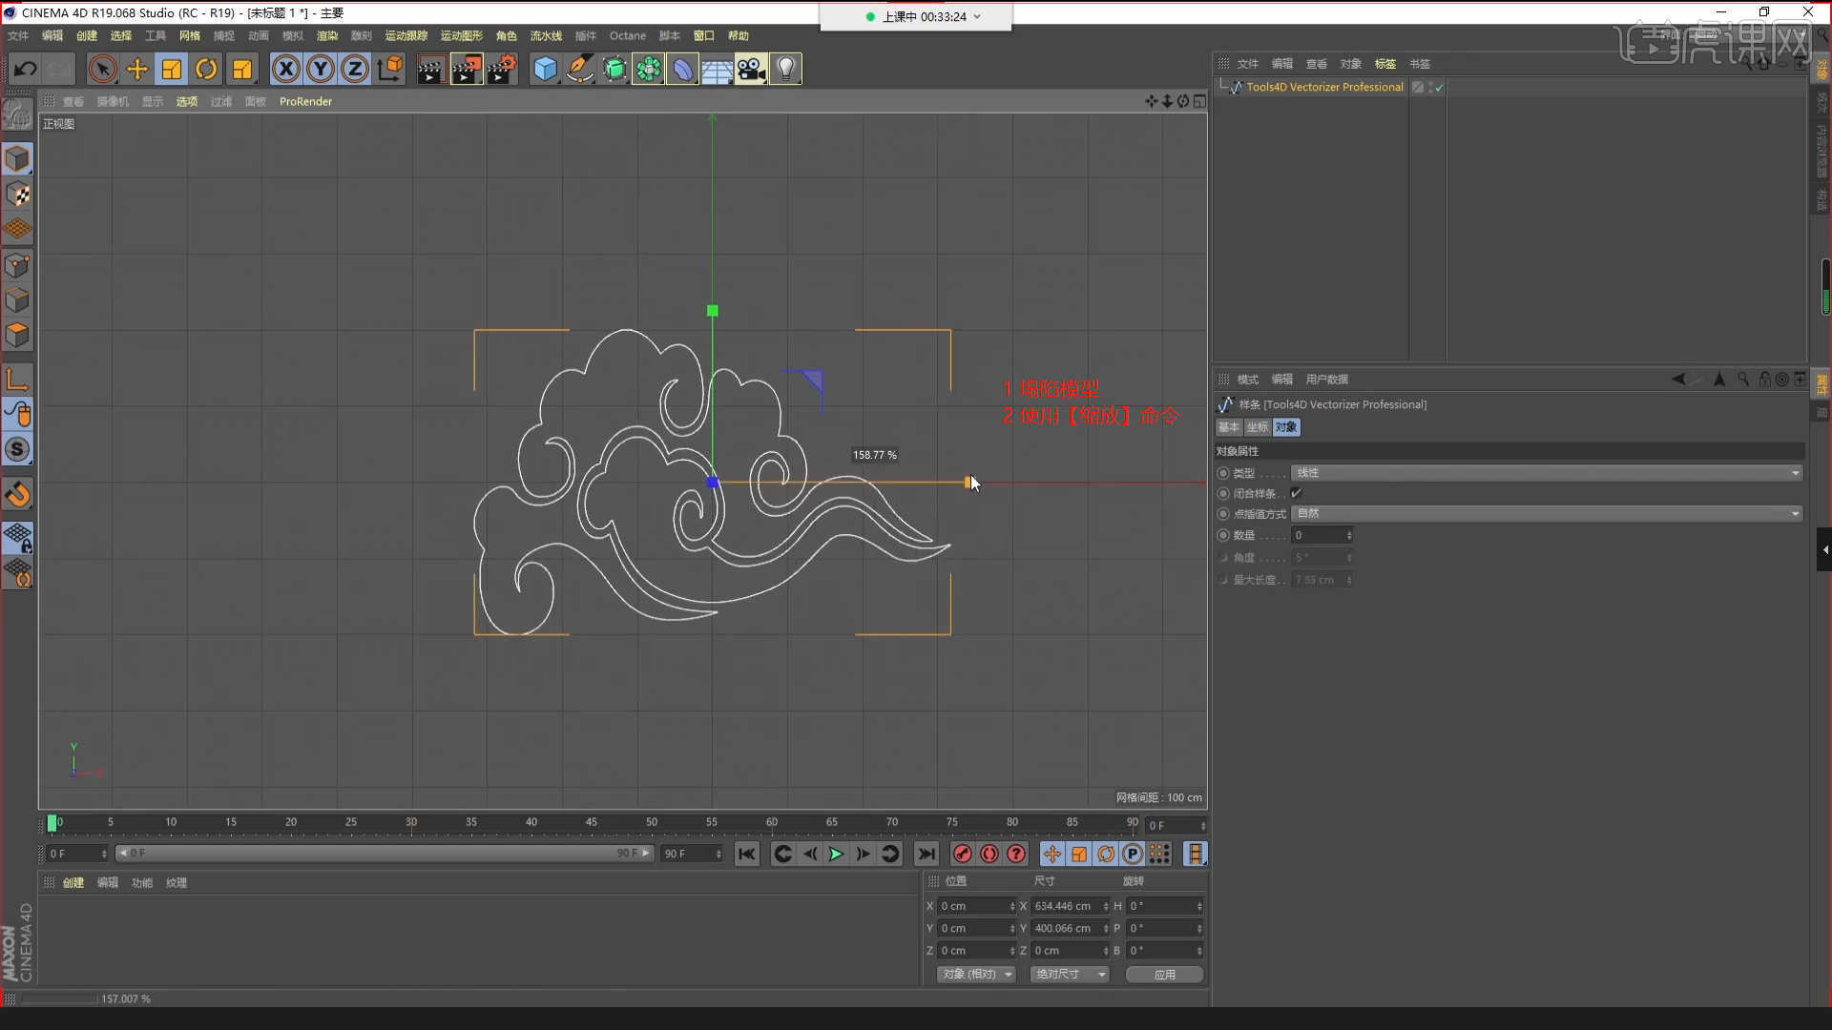This screenshot has width=1832, height=1030.
Task: Open object manager 标签 menu
Action: click(1384, 64)
